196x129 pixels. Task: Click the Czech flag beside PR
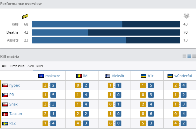[5, 95]
